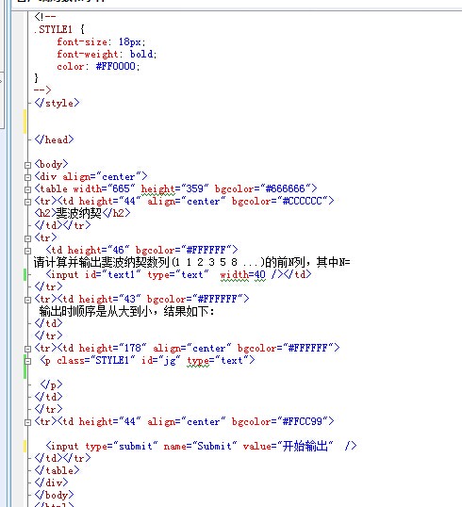Click the --> comment closing line
The image size is (462, 507).
[x=42, y=90]
